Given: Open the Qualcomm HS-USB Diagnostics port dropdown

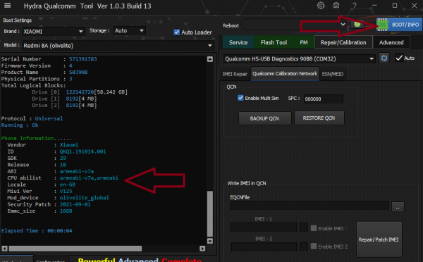Looking at the screenshot, I should [x=299, y=58].
